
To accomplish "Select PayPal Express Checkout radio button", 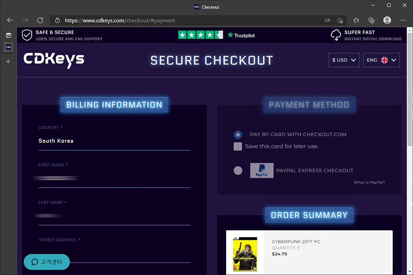I will tap(238, 170).
